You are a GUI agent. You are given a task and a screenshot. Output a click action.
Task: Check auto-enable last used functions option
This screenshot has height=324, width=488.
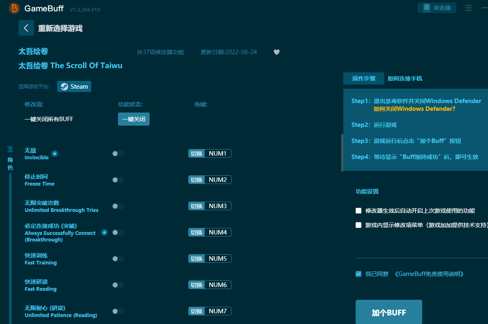358,211
